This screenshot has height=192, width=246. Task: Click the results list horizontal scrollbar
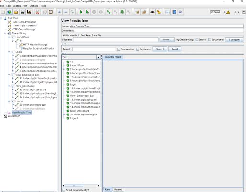pos(81,186)
